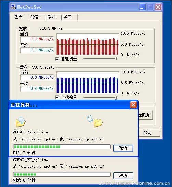
Task: Click the 6.5 Mbits/s send scale label
Action: 132,83
